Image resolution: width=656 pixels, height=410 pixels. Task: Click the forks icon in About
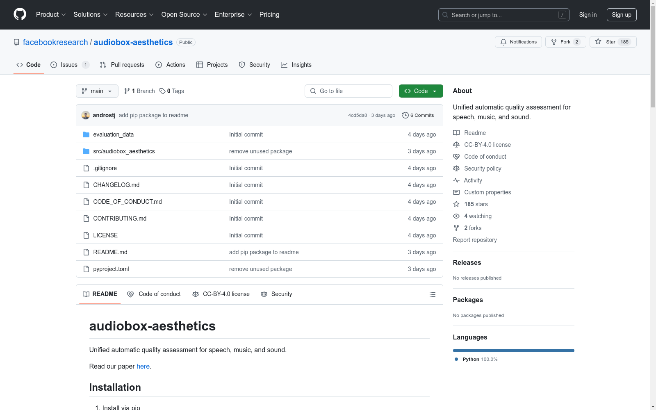click(x=456, y=228)
